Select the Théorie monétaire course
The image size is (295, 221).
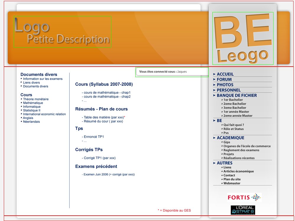pos(36,99)
